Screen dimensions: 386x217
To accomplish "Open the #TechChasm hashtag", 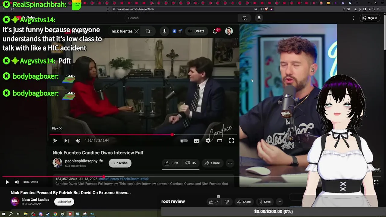I will (x=129, y=179).
